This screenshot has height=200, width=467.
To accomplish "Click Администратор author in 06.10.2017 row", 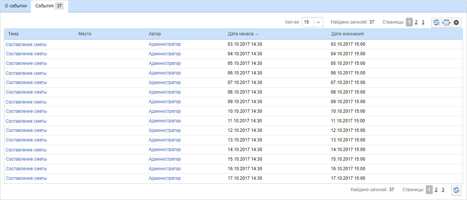I will click(165, 73).
